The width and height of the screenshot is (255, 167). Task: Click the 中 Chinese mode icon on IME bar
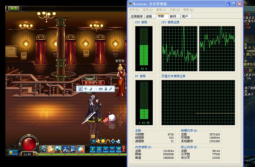click(x=86, y=89)
